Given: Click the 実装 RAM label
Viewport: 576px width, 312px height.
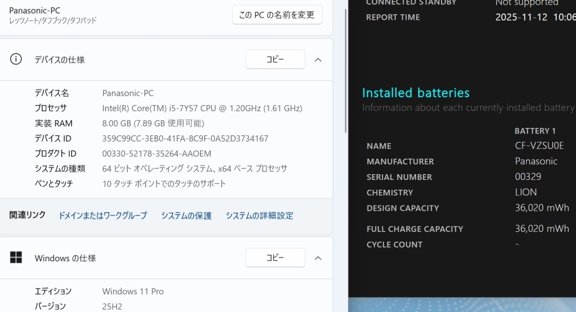Looking at the screenshot, I should click(53, 123).
